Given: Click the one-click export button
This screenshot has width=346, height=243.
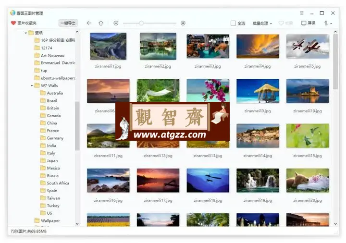Looking at the screenshot, I should [68, 23].
